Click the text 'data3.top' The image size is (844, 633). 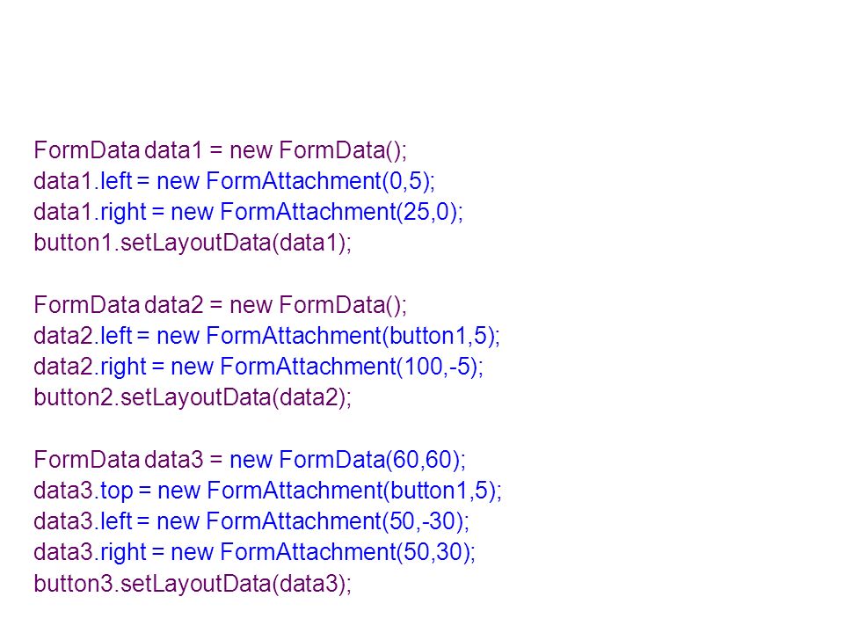[83, 491]
